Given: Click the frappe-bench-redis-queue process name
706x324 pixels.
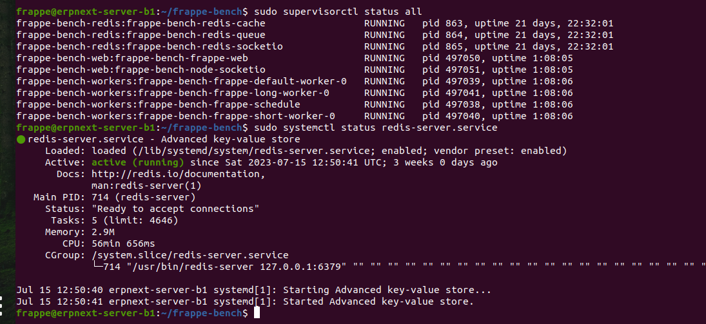Looking at the screenshot, I should (x=141, y=35).
